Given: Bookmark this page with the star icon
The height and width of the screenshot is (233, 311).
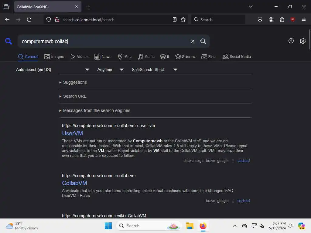Looking at the screenshot, I should click(183, 19).
